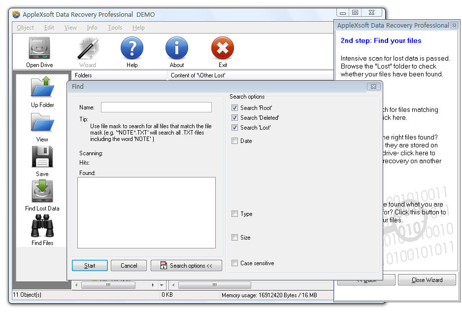Image resolution: width=462 pixels, height=314 pixels.
Task: Toggle Search 'Root' checkbox
Action: [234, 108]
